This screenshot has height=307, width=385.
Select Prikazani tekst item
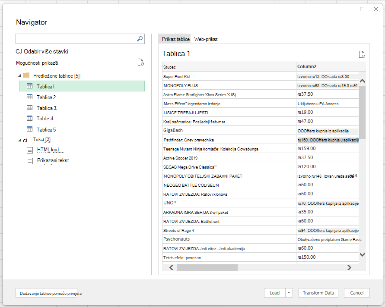point(53,160)
